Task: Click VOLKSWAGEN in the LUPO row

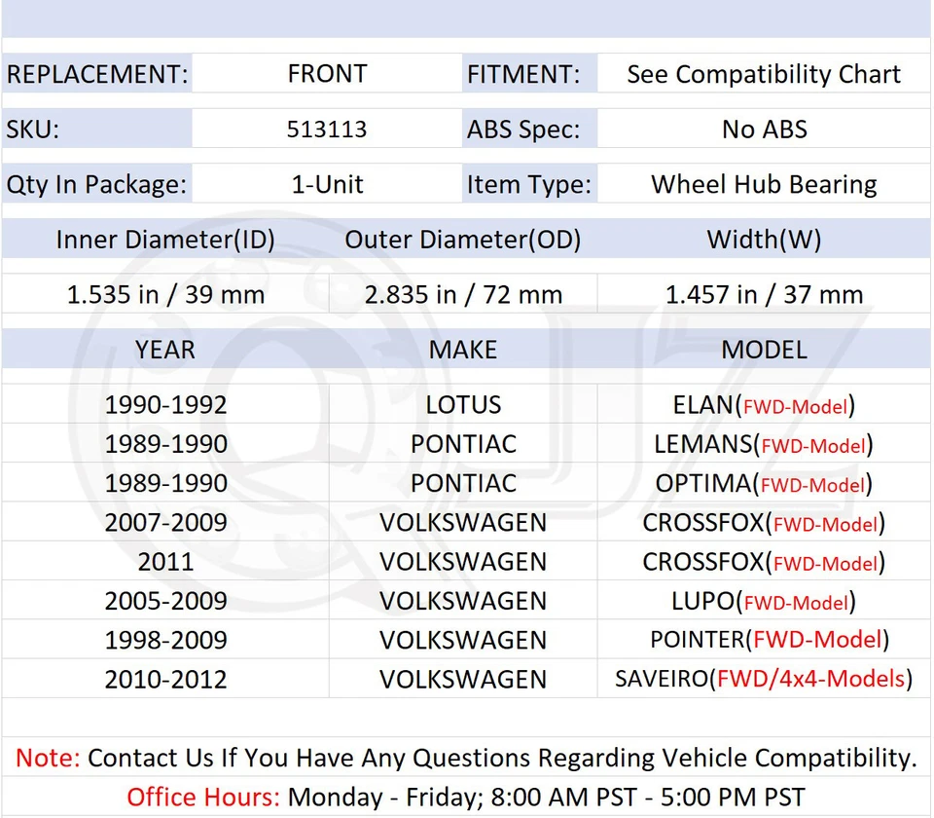Action: (x=463, y=601)
